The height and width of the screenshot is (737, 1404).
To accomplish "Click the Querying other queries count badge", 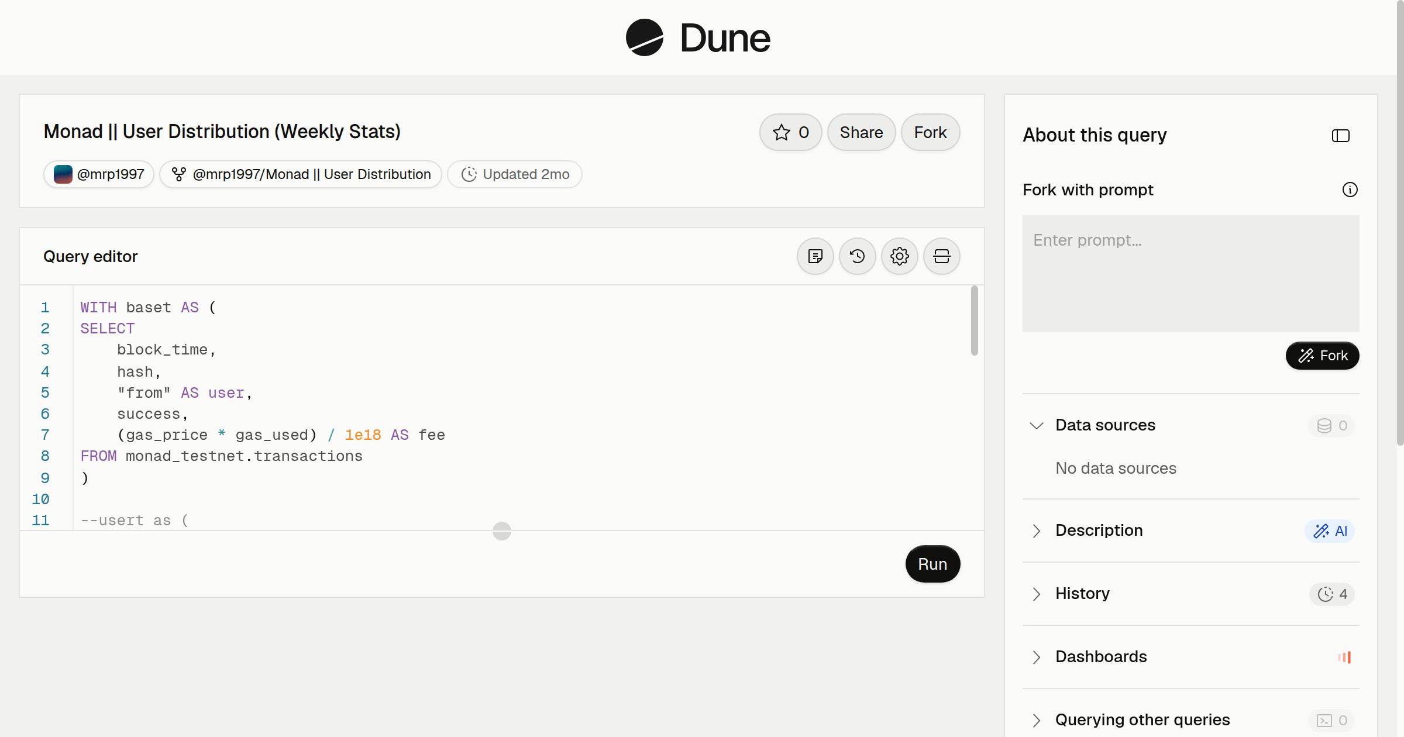I will tap(1331, 720).
